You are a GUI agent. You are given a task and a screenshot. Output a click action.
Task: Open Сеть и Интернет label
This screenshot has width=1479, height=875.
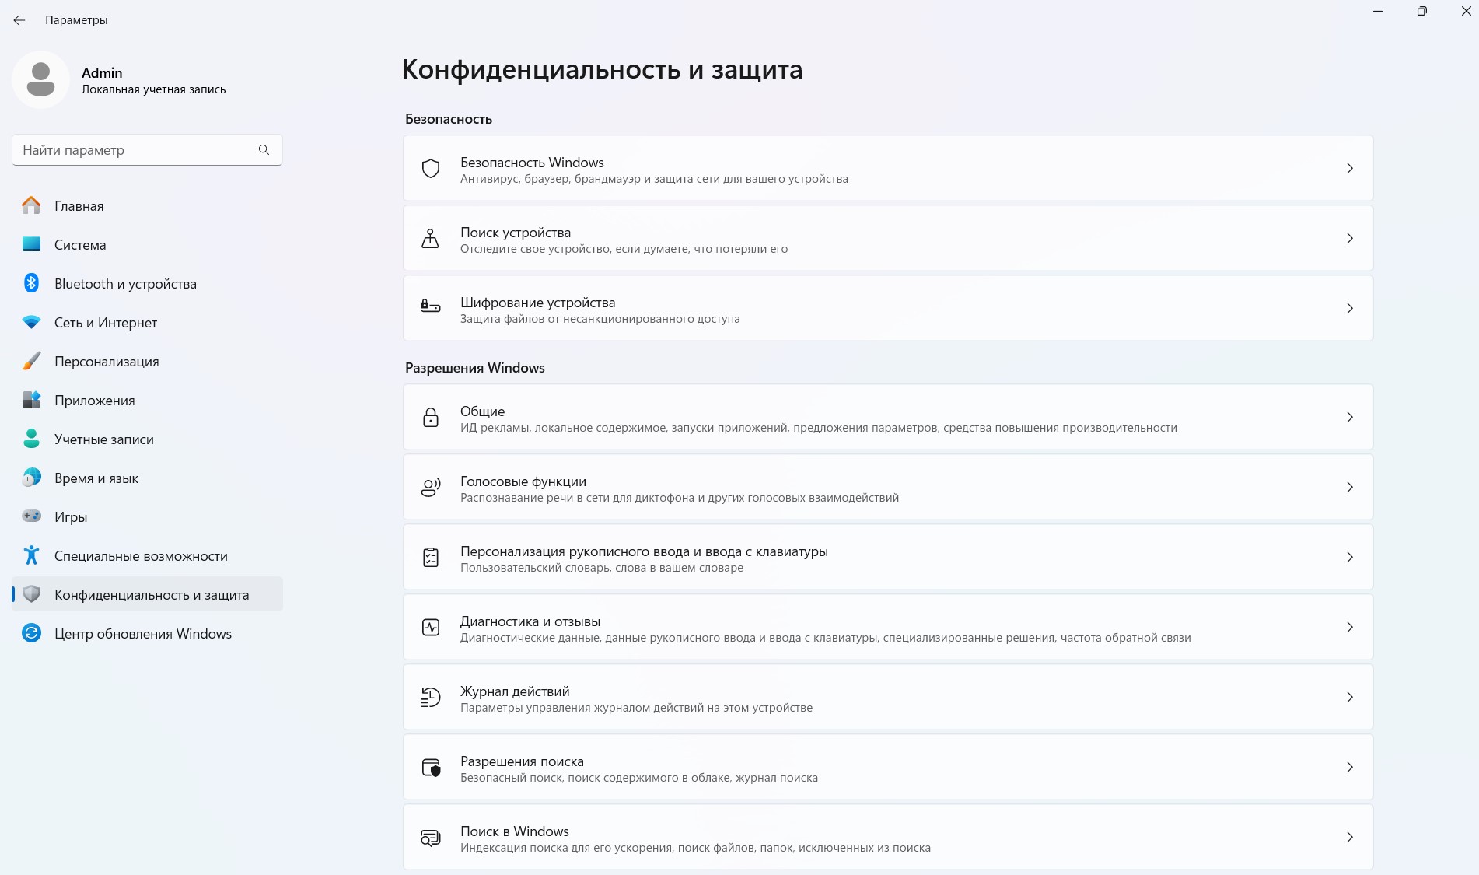(x=106, y=323)
